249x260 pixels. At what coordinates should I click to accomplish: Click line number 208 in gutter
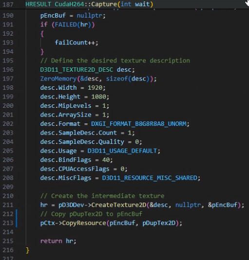click(x=8, y=178)
